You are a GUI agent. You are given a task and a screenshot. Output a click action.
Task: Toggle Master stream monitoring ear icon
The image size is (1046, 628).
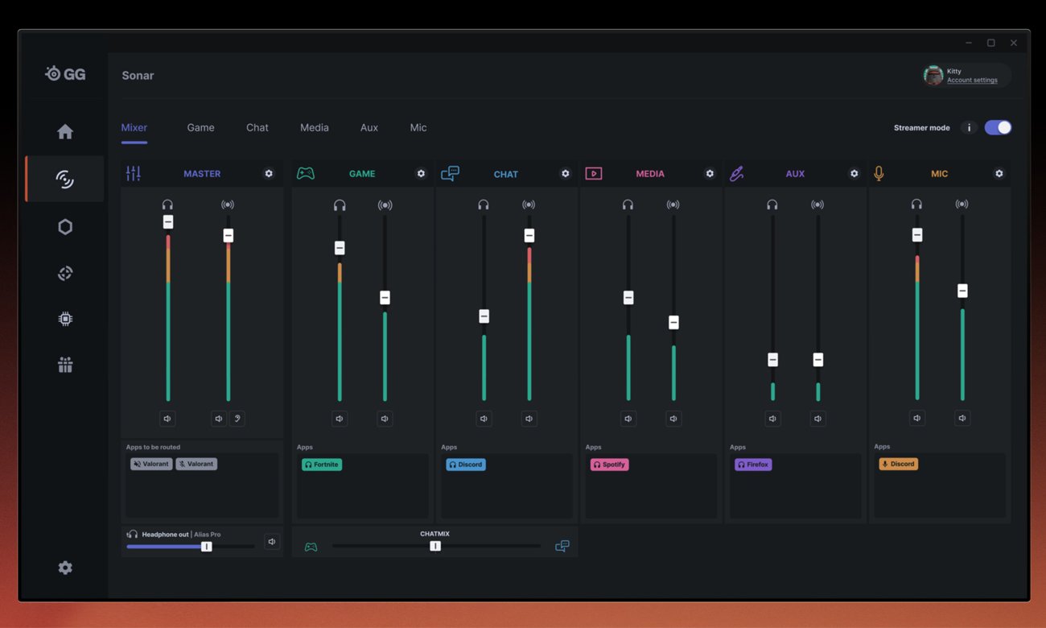tap(237, 419)
